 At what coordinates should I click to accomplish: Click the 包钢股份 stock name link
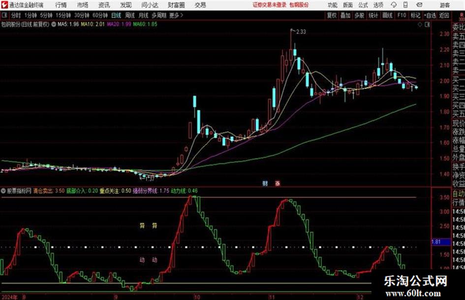click(299, 5)
